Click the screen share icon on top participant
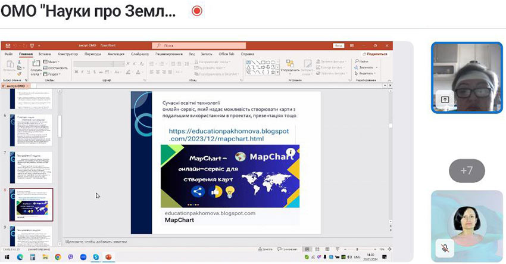Image resolution: width=506 pixels, height=264 pixels. (x=445, y=100)
